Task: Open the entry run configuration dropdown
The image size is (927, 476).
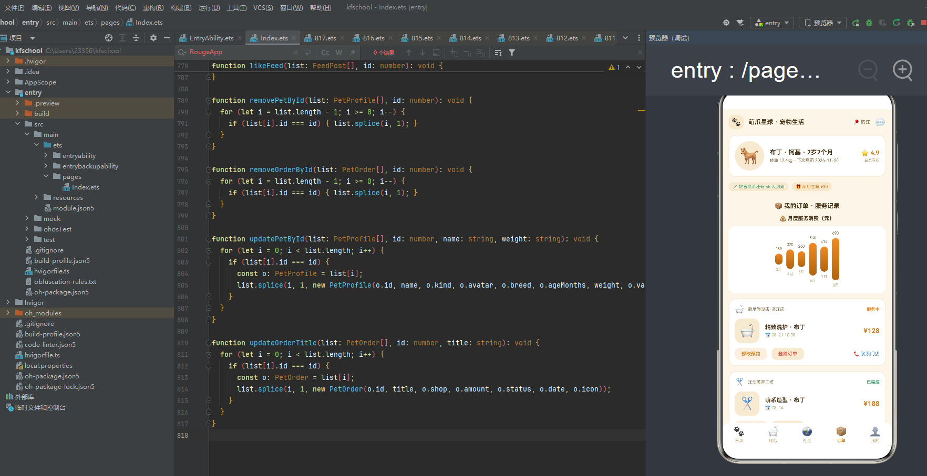Action: tap(772, 23)
